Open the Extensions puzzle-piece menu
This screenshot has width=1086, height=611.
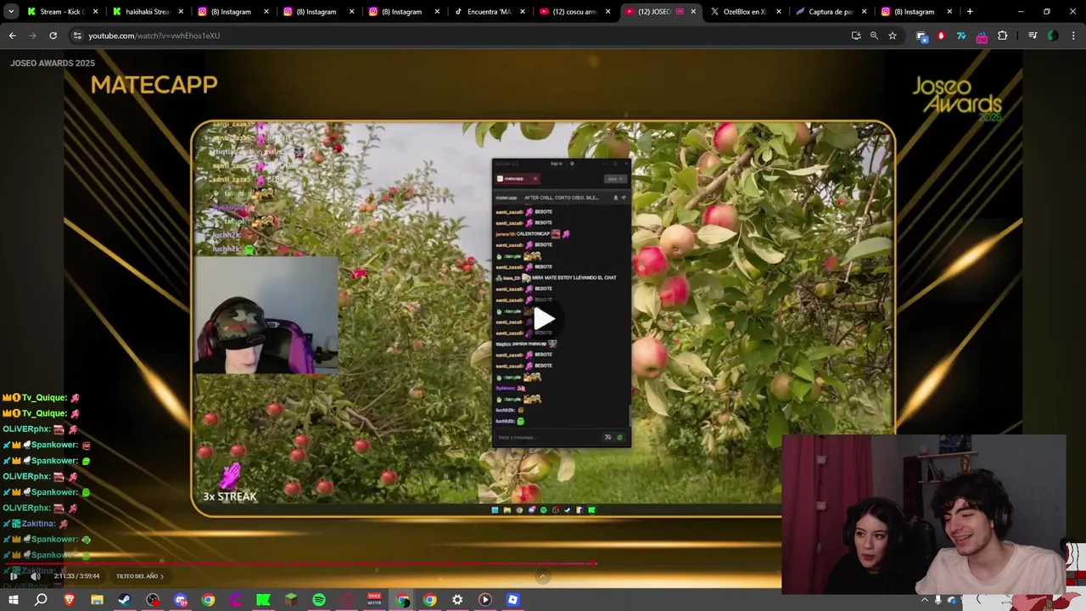[x=1003, y=36]
